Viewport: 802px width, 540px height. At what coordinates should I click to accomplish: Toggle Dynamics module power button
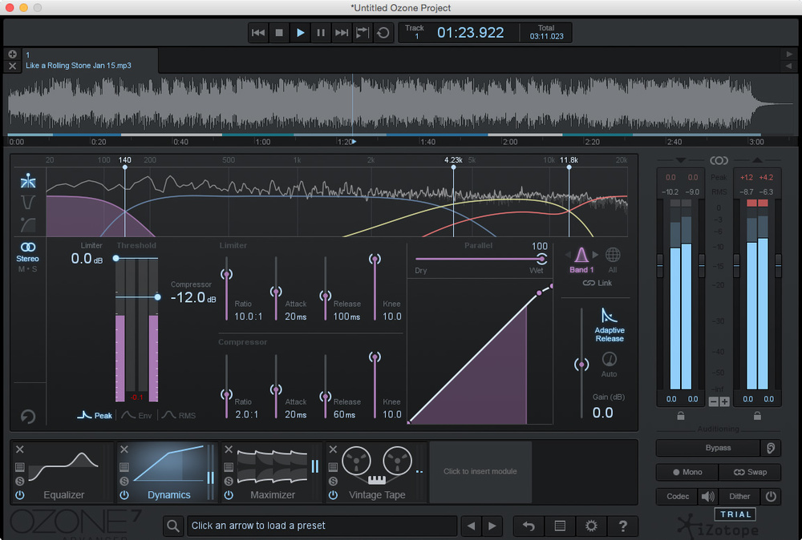[125, 495]
